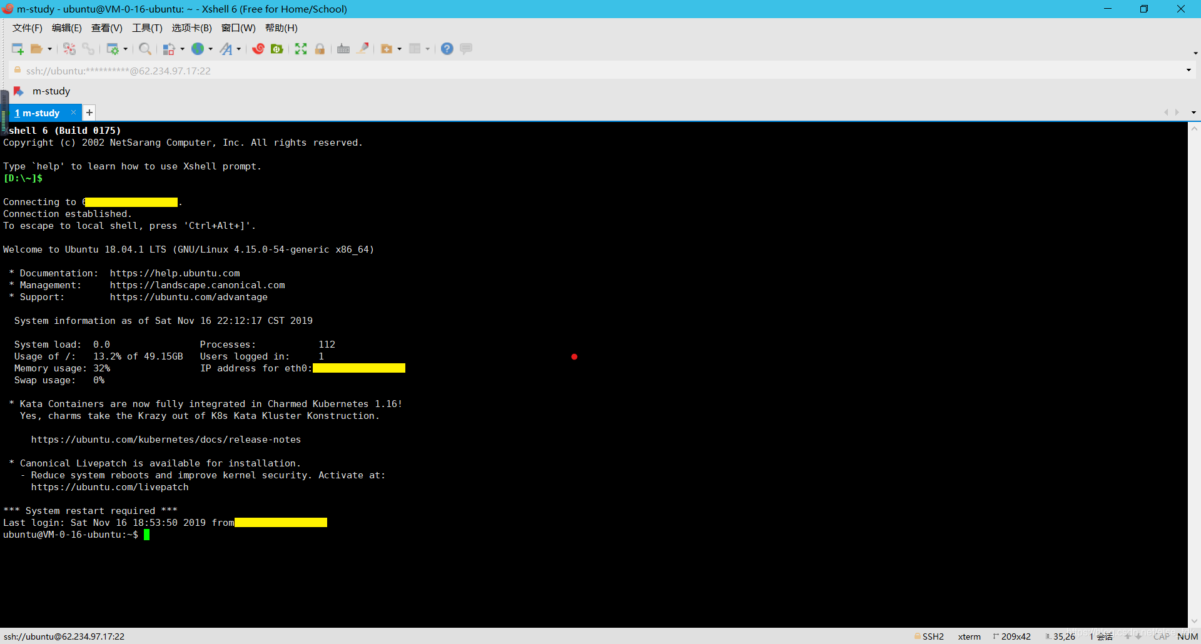Open the 窗口(W) menu

[238, 28]
